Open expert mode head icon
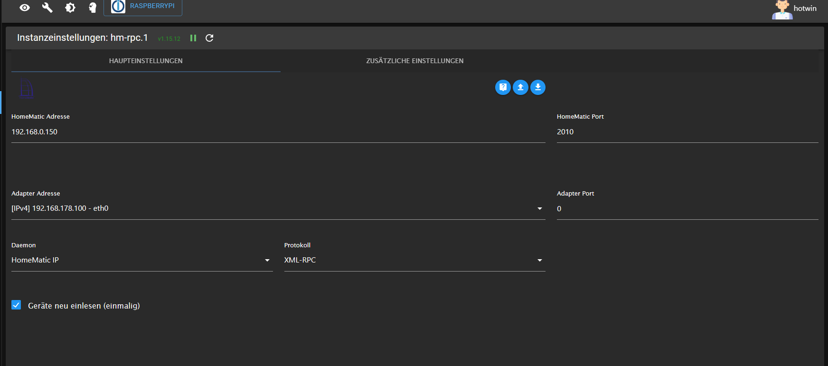This screenshot has height=366, width=828. point(93,8)
